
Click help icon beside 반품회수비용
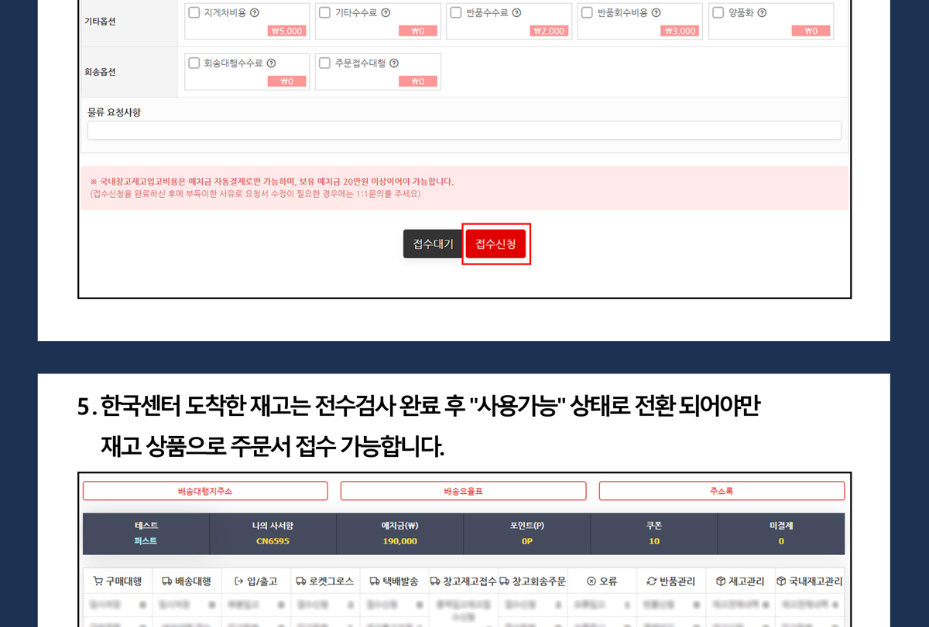(656, 13)
